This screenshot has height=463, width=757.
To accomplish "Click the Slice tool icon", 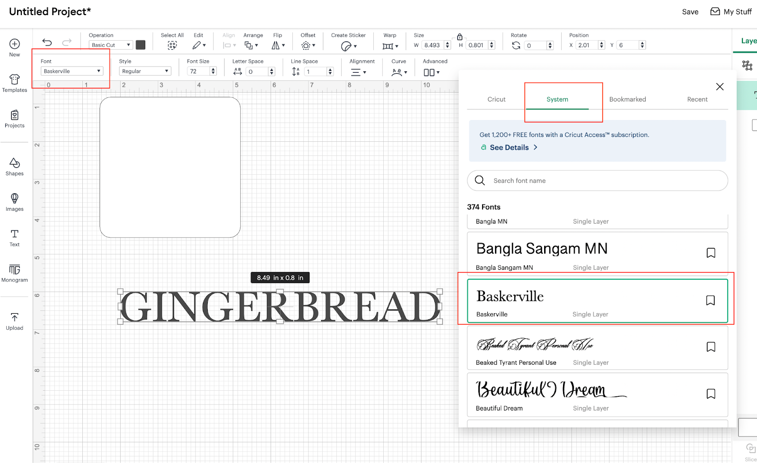I will point(750,450).
